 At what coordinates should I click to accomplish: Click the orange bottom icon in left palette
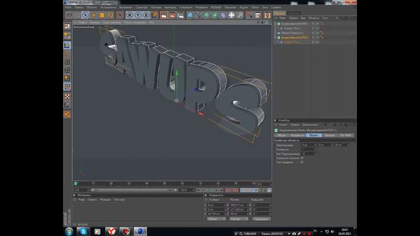pos(67,115)
